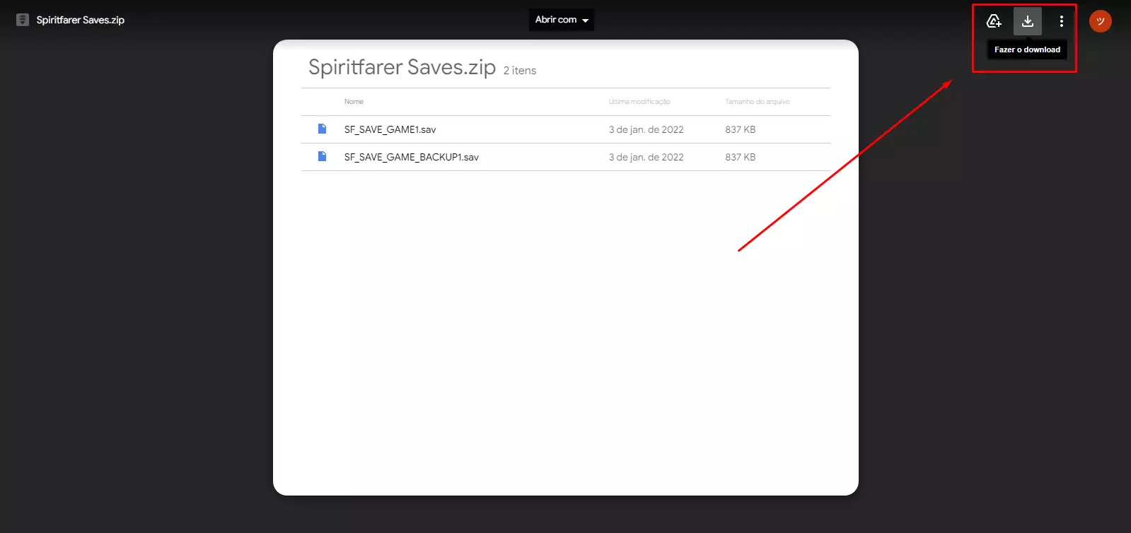Click the 837 KB size of SF_SAVE_GAME1.sav
The image size is (1131, 533).
click(x=741, y=129)
